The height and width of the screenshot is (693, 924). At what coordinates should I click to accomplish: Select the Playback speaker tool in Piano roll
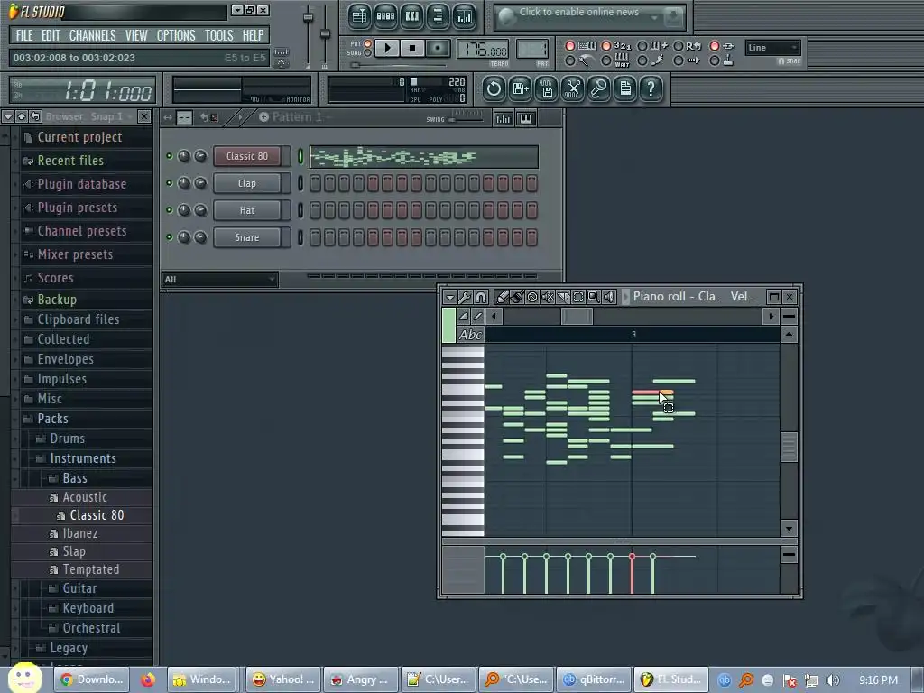609,297
